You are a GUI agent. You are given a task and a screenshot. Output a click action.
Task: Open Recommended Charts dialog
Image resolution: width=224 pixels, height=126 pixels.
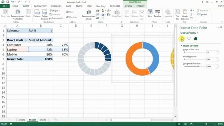click(x=89, y=15)
